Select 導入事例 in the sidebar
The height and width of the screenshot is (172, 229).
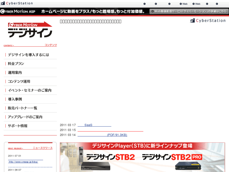(x=30, y=99)
